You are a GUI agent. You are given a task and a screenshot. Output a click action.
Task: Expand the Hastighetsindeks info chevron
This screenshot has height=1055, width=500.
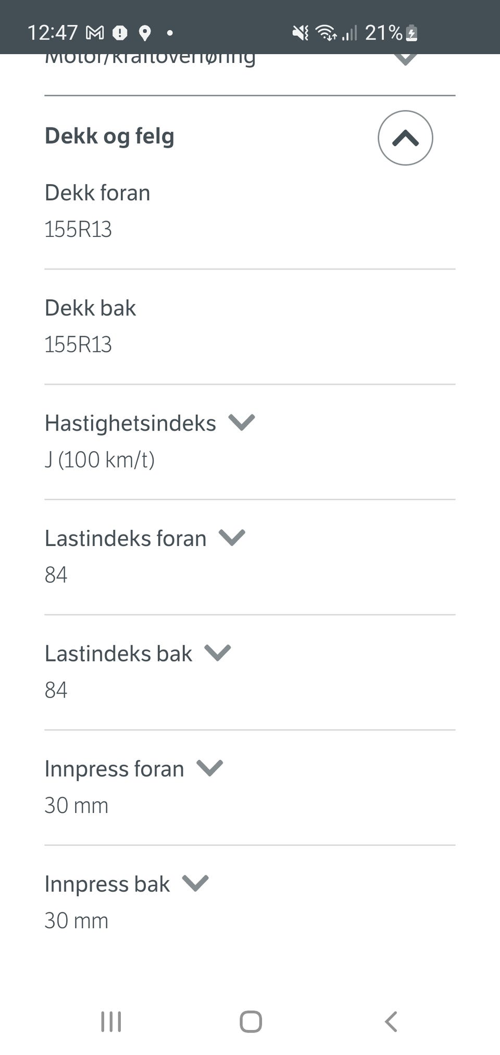[x=241, y=422]
